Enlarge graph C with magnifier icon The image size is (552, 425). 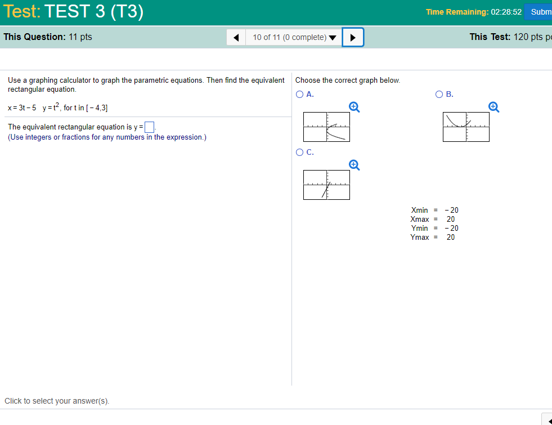(354, 165)
